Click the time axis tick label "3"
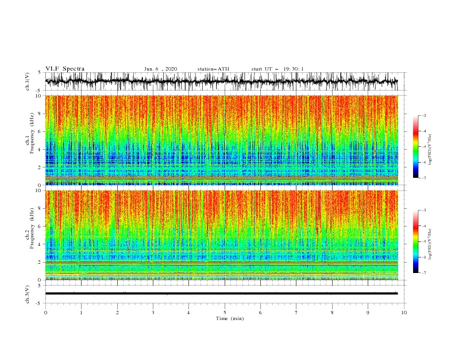The image size is (455, 351). click(153, 313)
